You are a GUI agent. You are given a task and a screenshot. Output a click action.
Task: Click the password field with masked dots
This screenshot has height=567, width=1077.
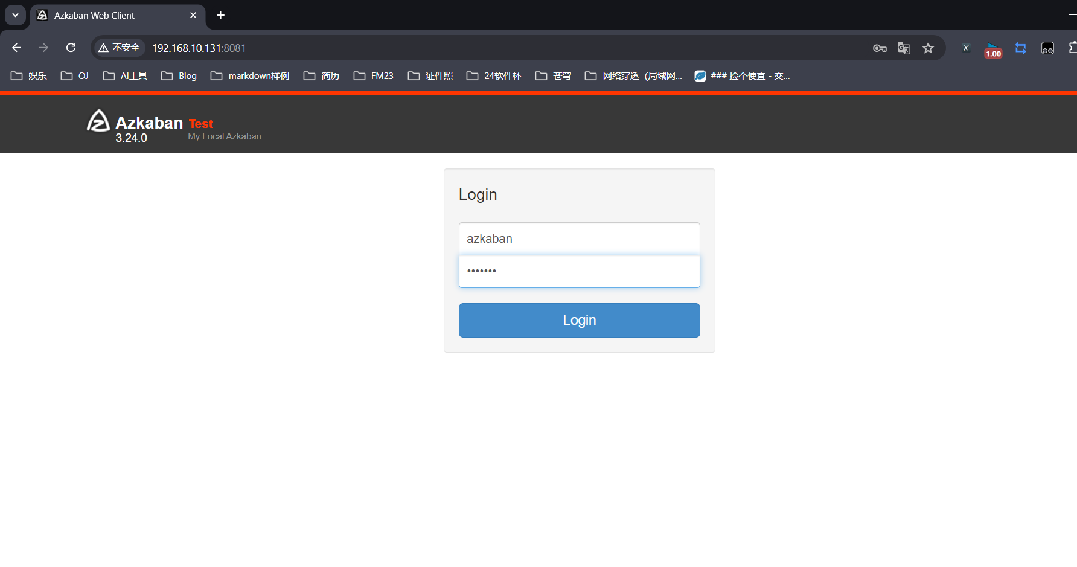click(x=580, y=271)
